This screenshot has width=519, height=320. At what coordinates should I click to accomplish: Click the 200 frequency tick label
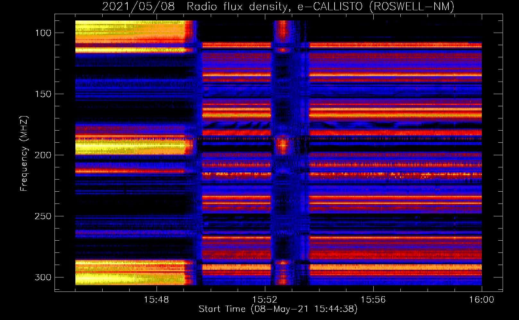pos(43,155)
